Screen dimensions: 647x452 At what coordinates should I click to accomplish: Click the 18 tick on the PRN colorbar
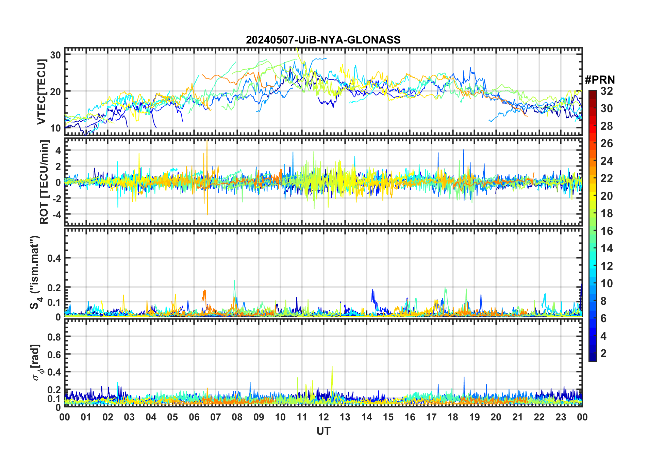pos(607,213)
